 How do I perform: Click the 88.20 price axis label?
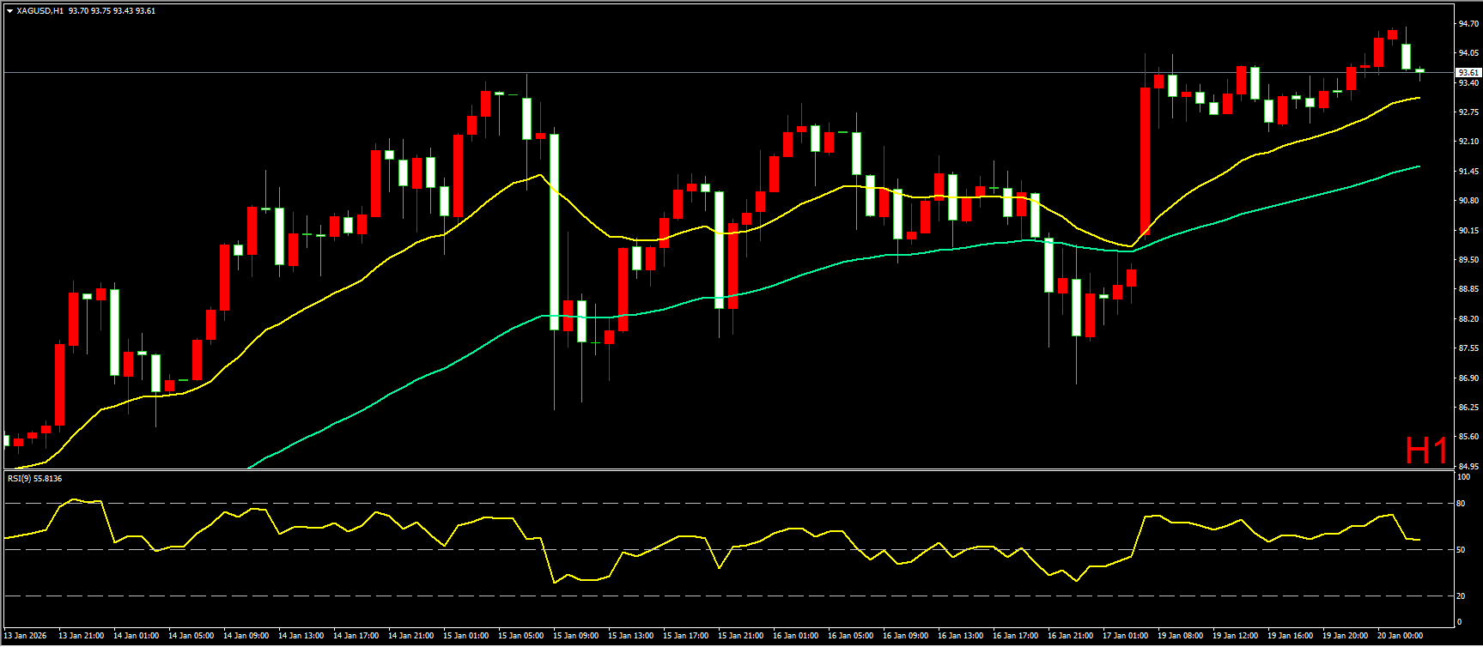click(x=1468, y=319)
